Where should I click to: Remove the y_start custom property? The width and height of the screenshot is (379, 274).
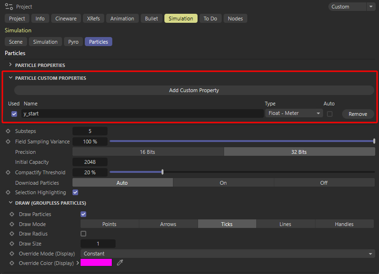[x=358, y=114]
